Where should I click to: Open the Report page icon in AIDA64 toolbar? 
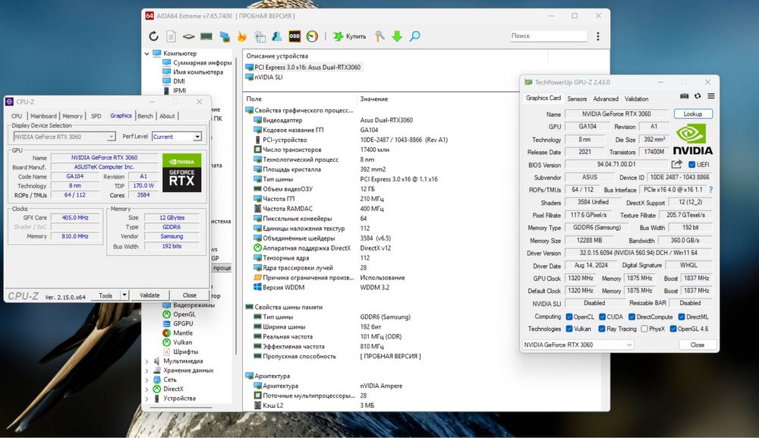(171, 36)
